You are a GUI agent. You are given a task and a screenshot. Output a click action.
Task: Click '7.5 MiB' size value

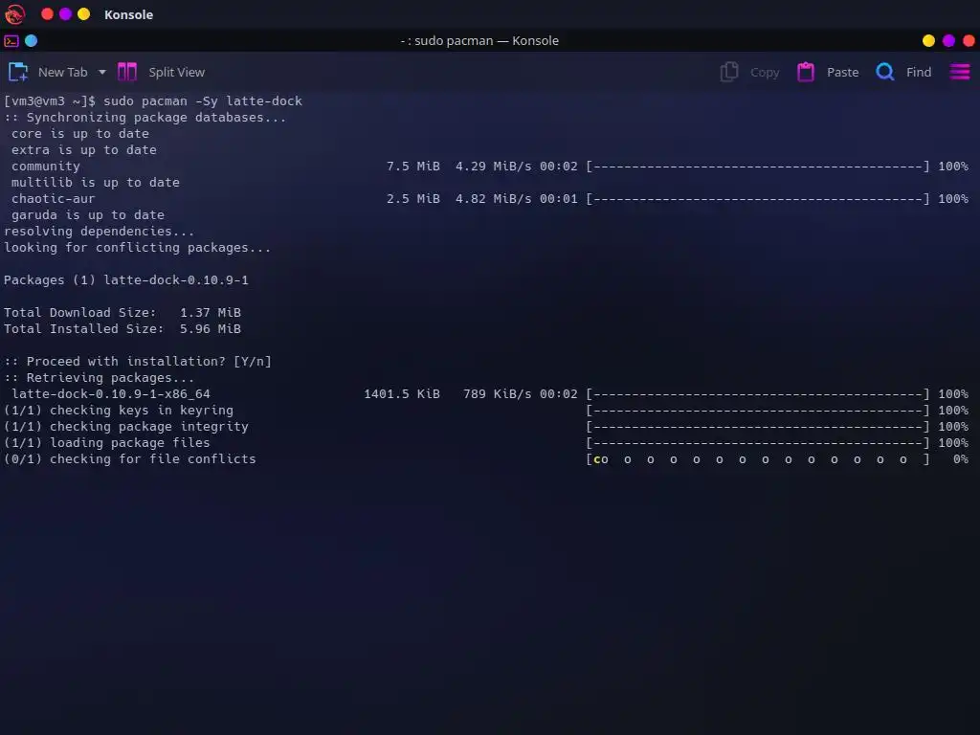pyautogui.click(x=413, y=167)
